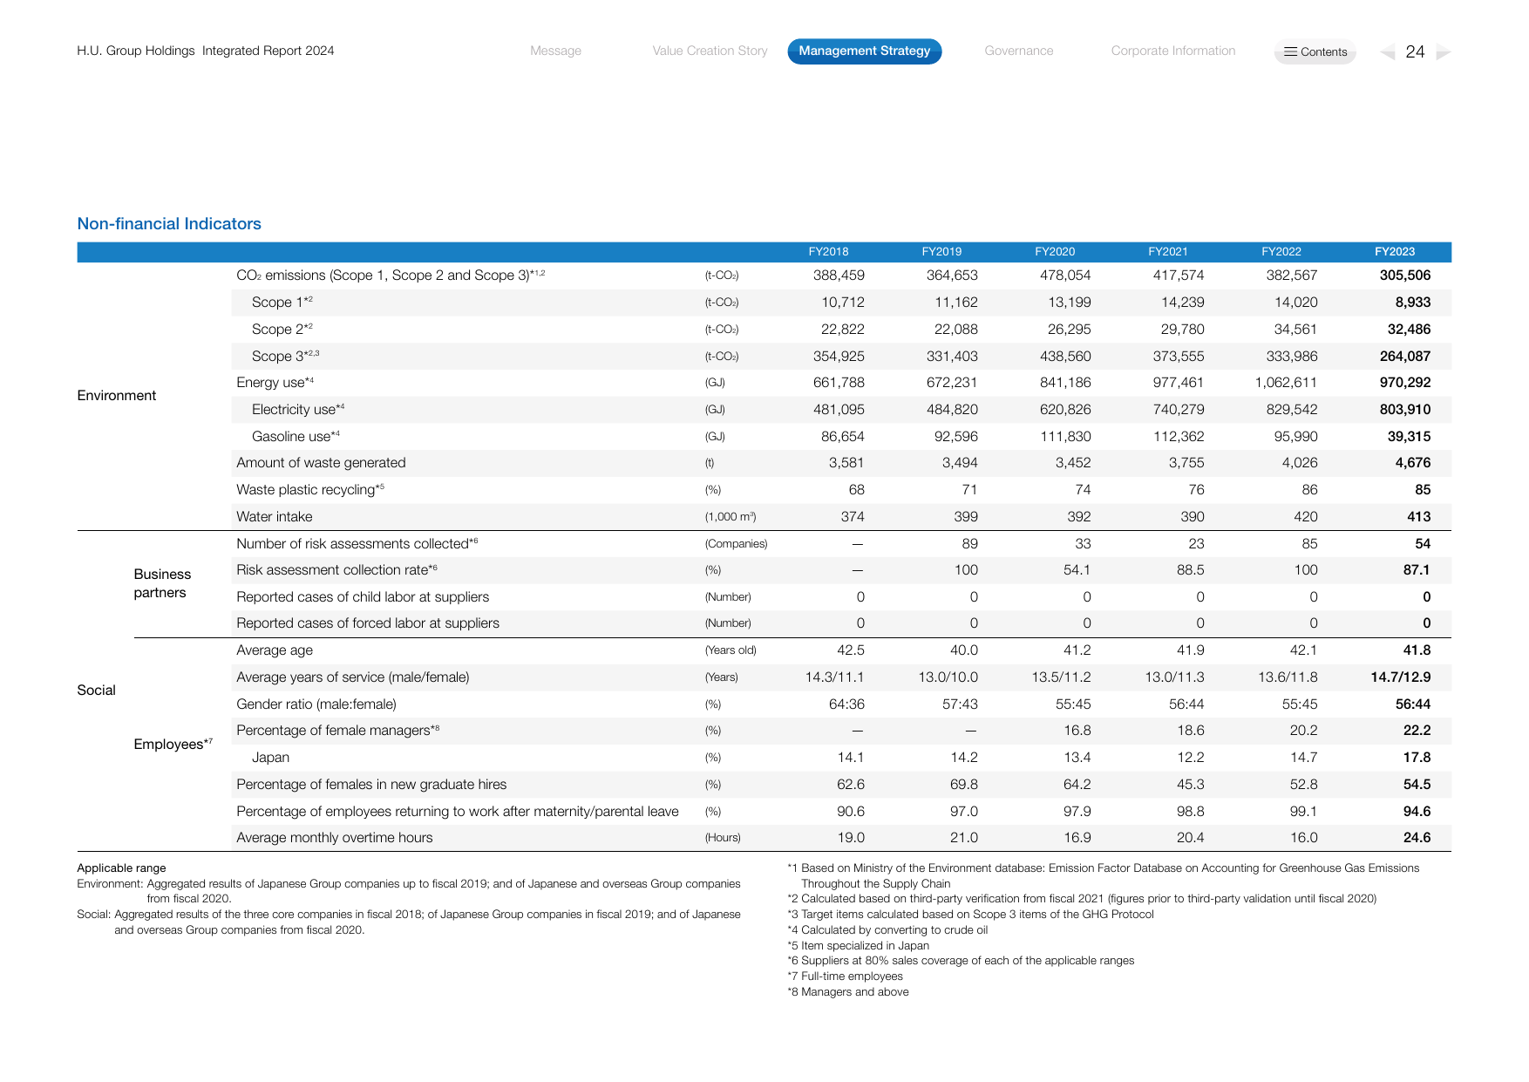
Task: Click FY2022 energy use value 1,062,611
Action: (x=1286, y=383)
